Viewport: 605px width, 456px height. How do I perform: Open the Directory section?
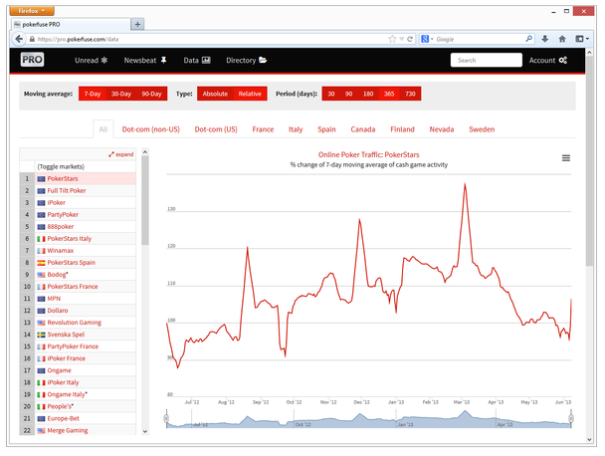[246, 60]
